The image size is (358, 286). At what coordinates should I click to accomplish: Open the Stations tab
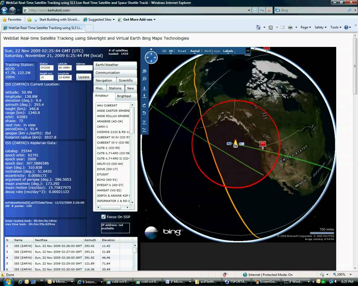coord(115,88)
